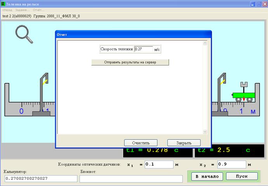This screenshot has height=186, width=268.
Task: Open the Задание menu
Action: pyautogui.click(x=23, y=10)
